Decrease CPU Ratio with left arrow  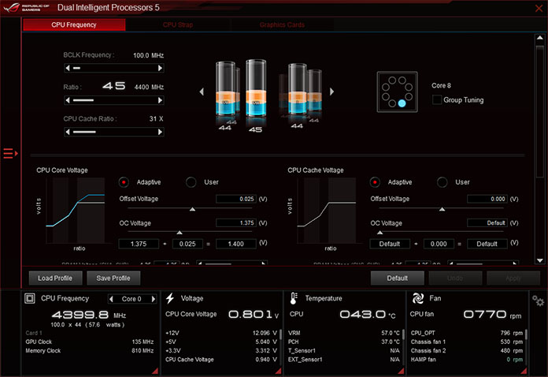68,100
